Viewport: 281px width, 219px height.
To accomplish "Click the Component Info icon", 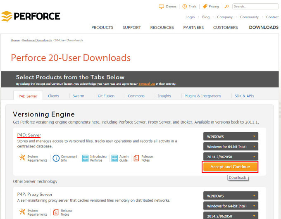I will click(56, 158).
